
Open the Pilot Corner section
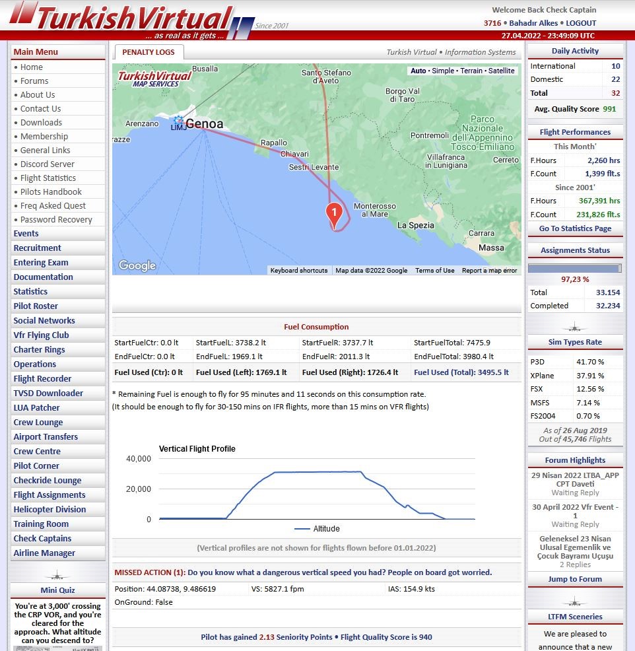tap(57, 466)
